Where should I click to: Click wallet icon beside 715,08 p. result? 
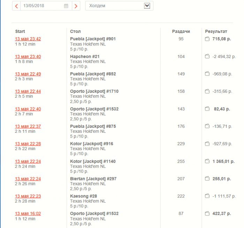click(x=207, y=39)
